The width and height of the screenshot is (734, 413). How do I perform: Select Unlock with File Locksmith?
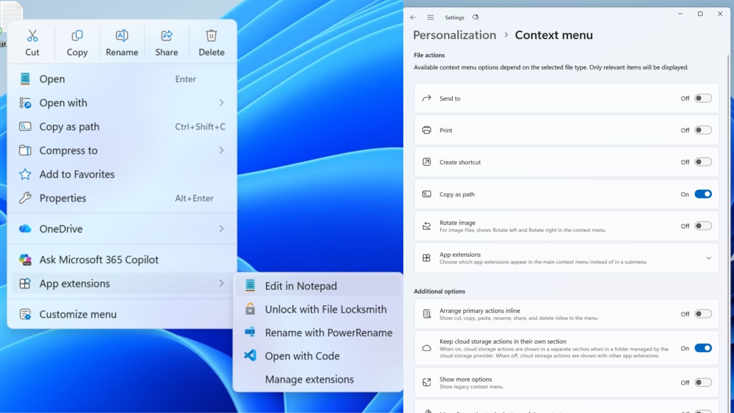pos(318,309)
